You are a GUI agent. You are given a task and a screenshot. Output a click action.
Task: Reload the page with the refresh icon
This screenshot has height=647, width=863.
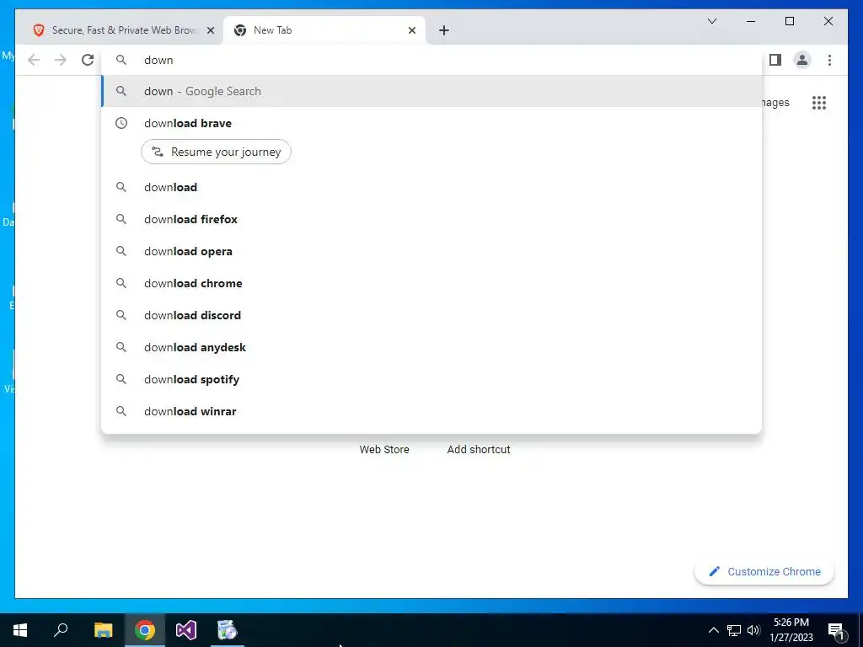(x=88, y=60)
